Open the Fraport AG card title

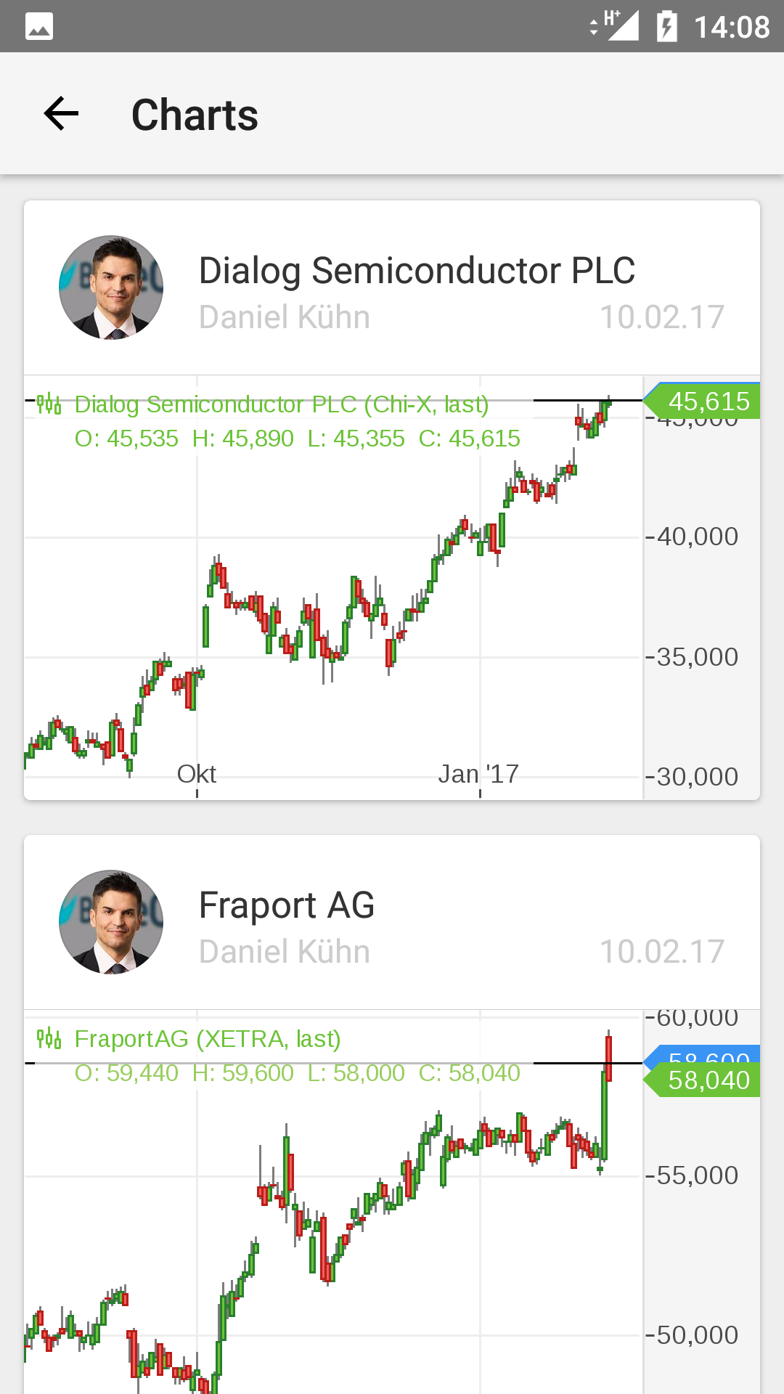(287, 905)
